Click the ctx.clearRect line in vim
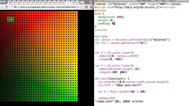This screenshot has width=189, height=106. (133, 82)
